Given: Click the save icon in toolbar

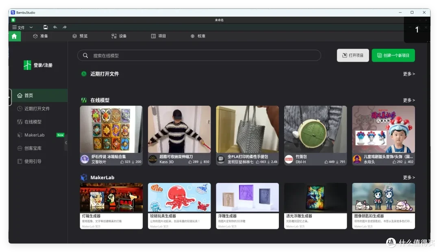Looking at the screenshot, I should 46,27.
